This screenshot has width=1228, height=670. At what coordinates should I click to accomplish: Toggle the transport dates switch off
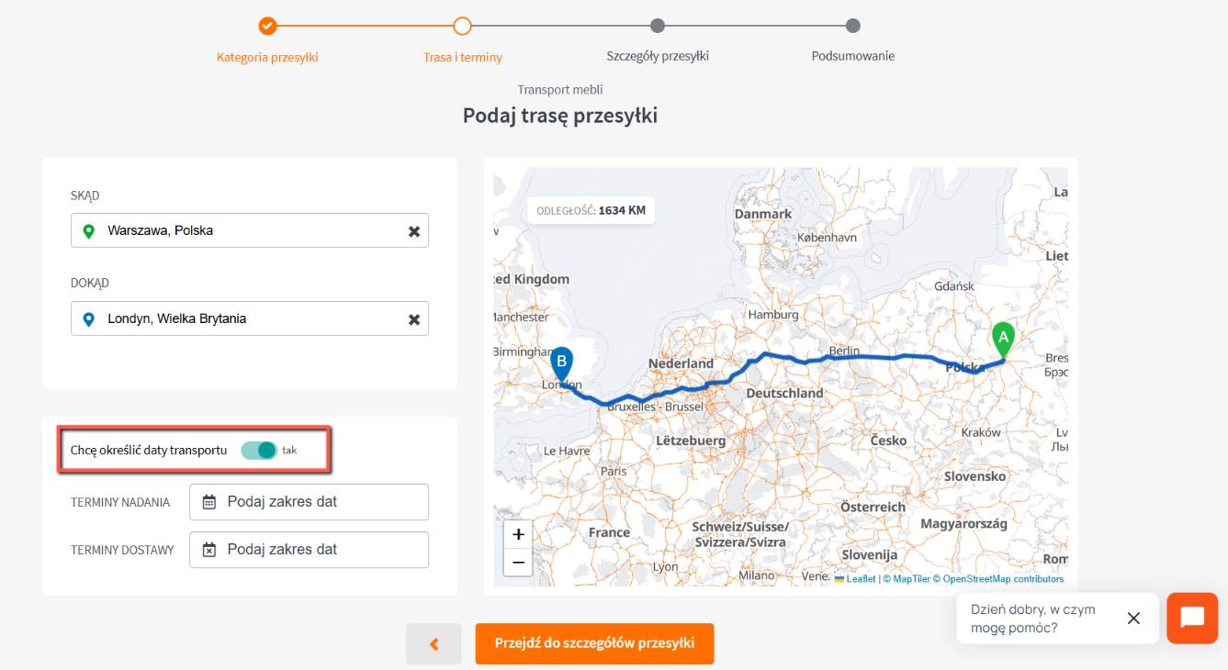point(259,451)
